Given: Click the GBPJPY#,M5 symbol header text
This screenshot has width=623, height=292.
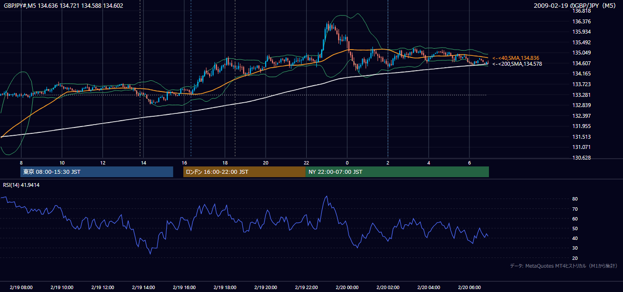Looking at the screenshot, I should [20, 6].
